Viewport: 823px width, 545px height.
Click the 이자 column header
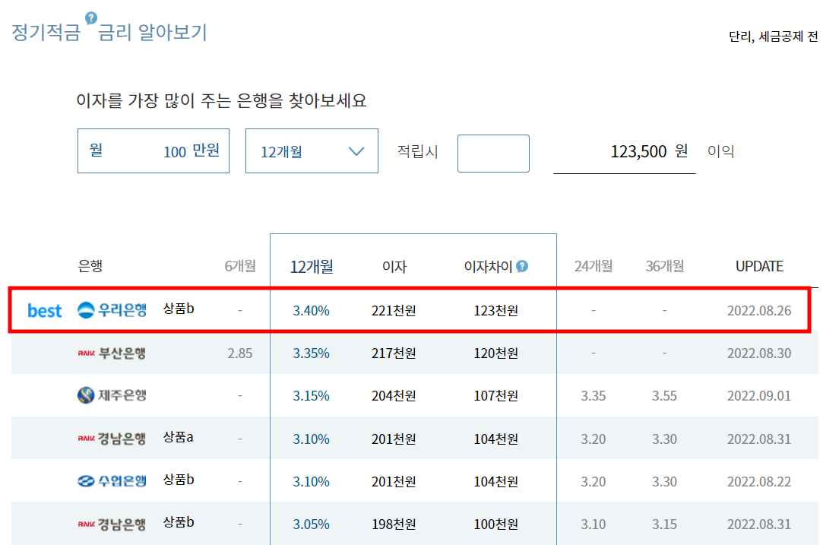pos(394,267)
